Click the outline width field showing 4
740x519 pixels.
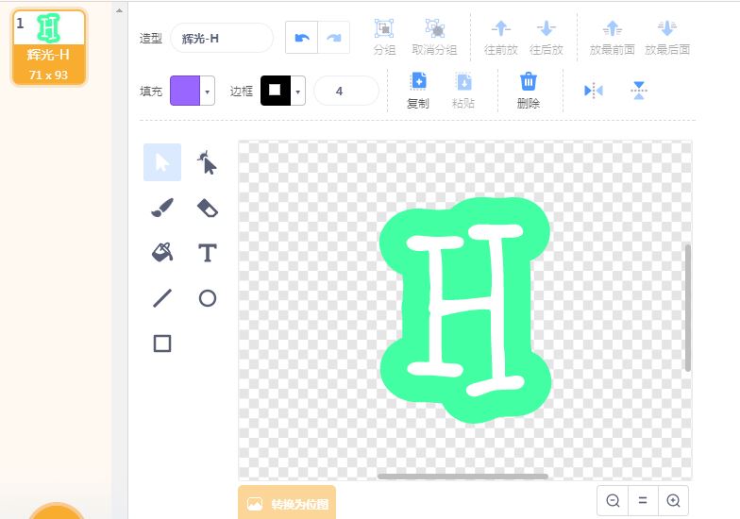pos(345,91)
